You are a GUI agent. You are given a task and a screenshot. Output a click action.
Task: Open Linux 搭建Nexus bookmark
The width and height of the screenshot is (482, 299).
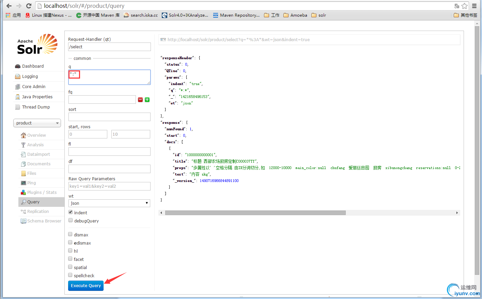click(48, 15)
